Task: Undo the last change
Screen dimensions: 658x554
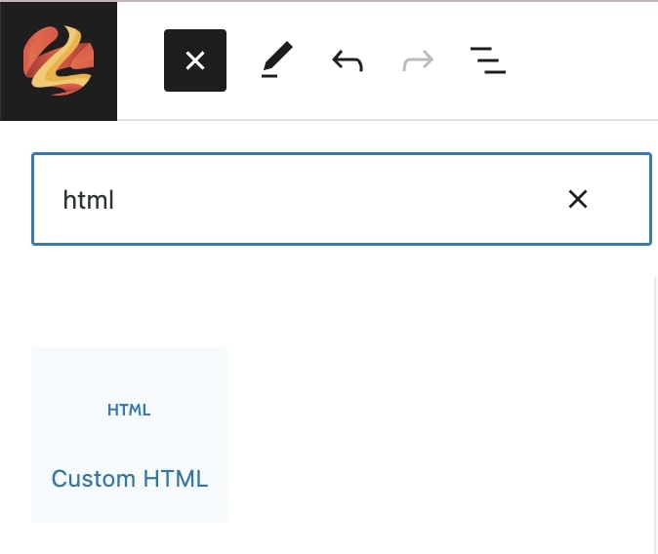Action: coord(348,61)
